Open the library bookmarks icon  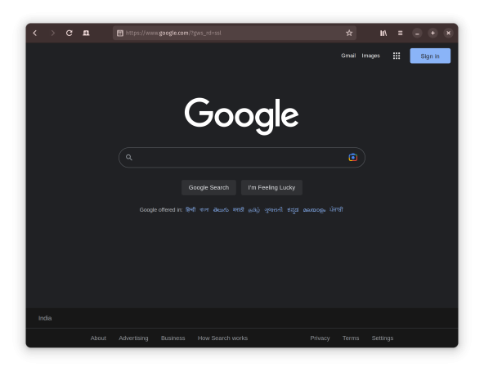click(x=383, y=33)
